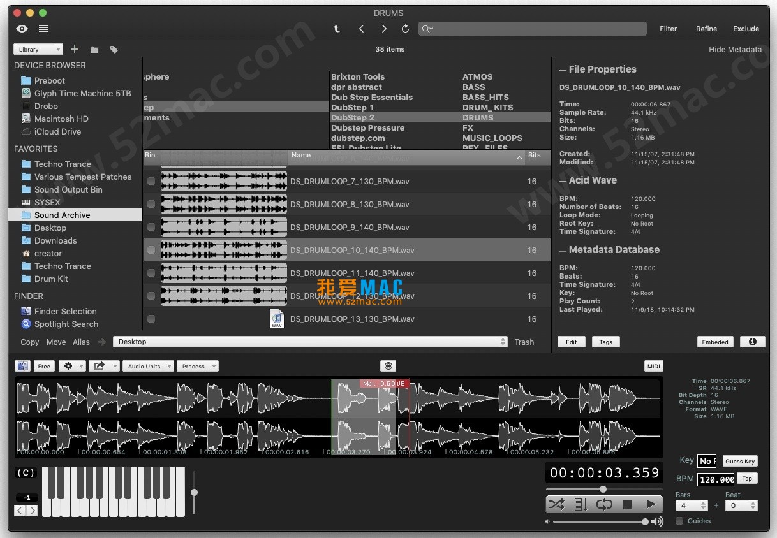This screenshot has width=777, height=538.
Task: Adjust the playback position slider
Action: point(603,489)
